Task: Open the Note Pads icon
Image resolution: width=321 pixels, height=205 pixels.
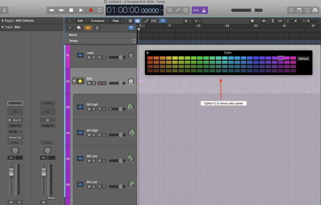Action: 299,10
